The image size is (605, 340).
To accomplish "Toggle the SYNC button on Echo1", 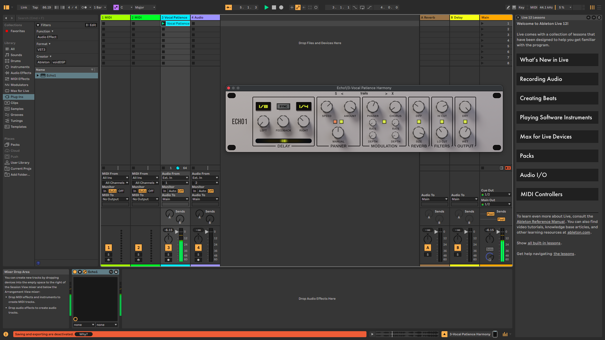I will [x=283, y=106].
